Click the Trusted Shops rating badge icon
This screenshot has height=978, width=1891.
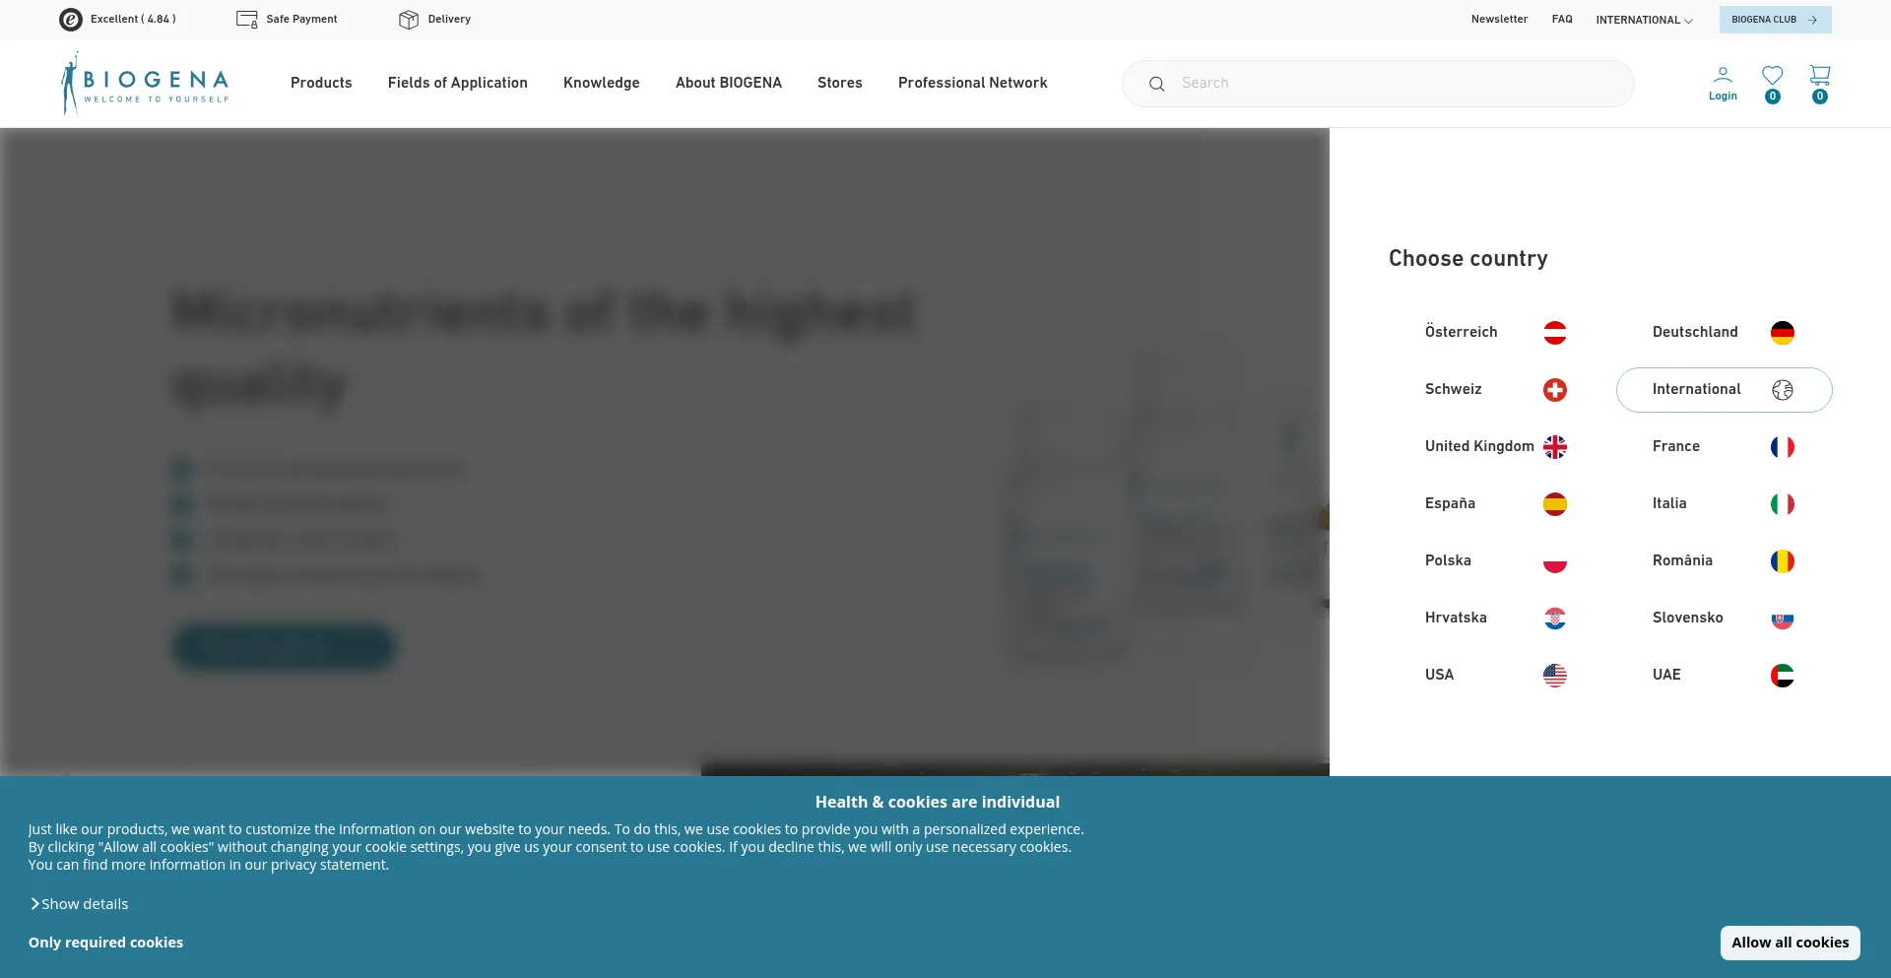click(71, 20)
